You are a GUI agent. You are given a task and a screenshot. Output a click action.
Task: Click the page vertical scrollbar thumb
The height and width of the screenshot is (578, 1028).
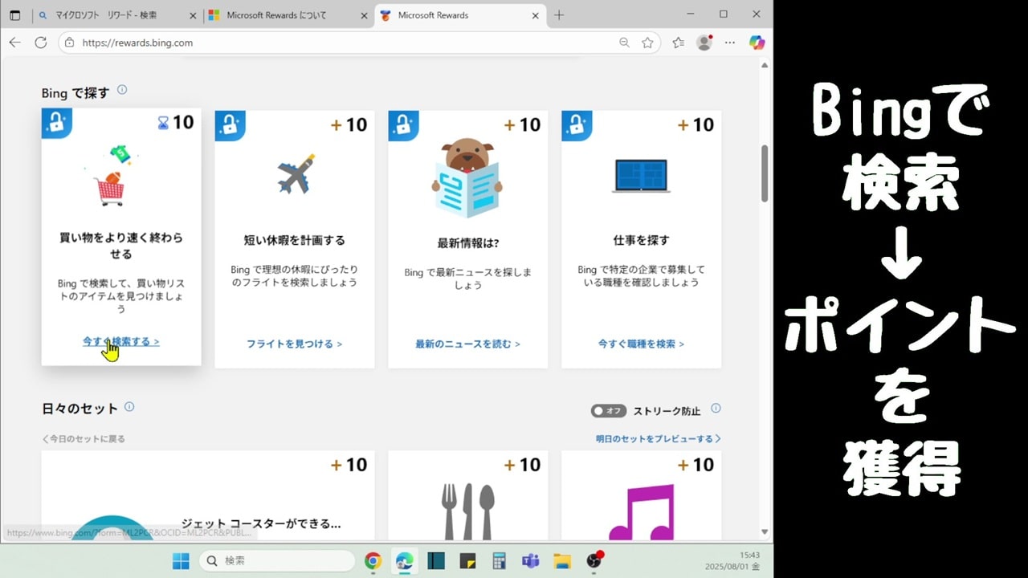[x=765, y=173]
